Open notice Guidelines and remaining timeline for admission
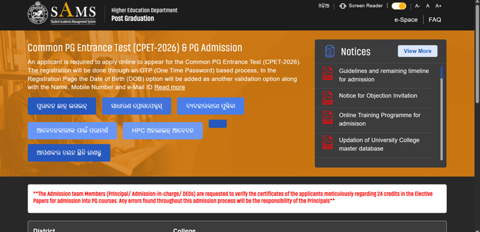Image resolution: width=480 pixels, height=232 pixels. click(384, 75)
